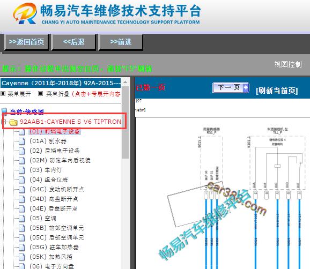Click the 当前:线路图 book icon
310x269 pixels.
tap(4, 111)
